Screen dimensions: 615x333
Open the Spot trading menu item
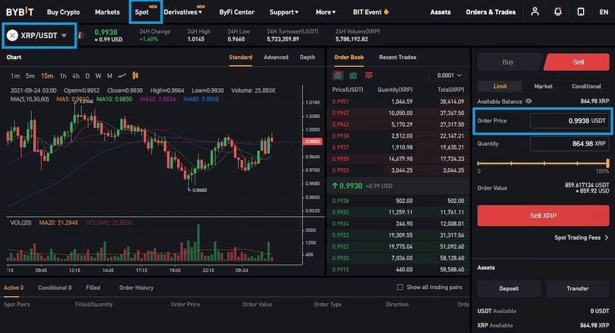142,12
